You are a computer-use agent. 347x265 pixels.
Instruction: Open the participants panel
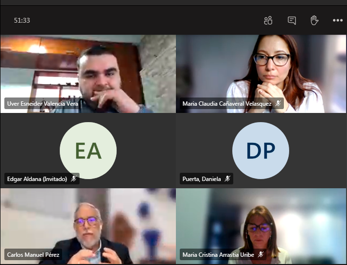(268, 20)
